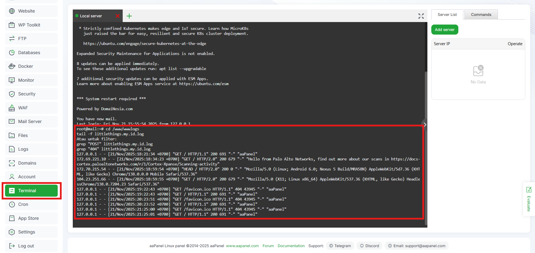
Task: Click the Monitor chart icon
Action: coord(12,80)
